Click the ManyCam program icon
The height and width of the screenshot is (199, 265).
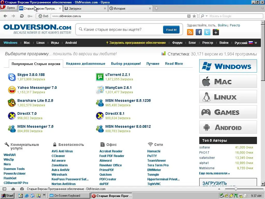click(100, 90)
